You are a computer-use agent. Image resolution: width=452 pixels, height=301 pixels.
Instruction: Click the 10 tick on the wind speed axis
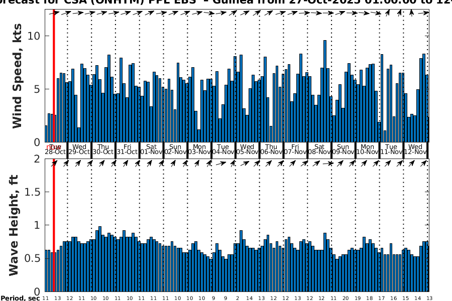click(34, 36)
